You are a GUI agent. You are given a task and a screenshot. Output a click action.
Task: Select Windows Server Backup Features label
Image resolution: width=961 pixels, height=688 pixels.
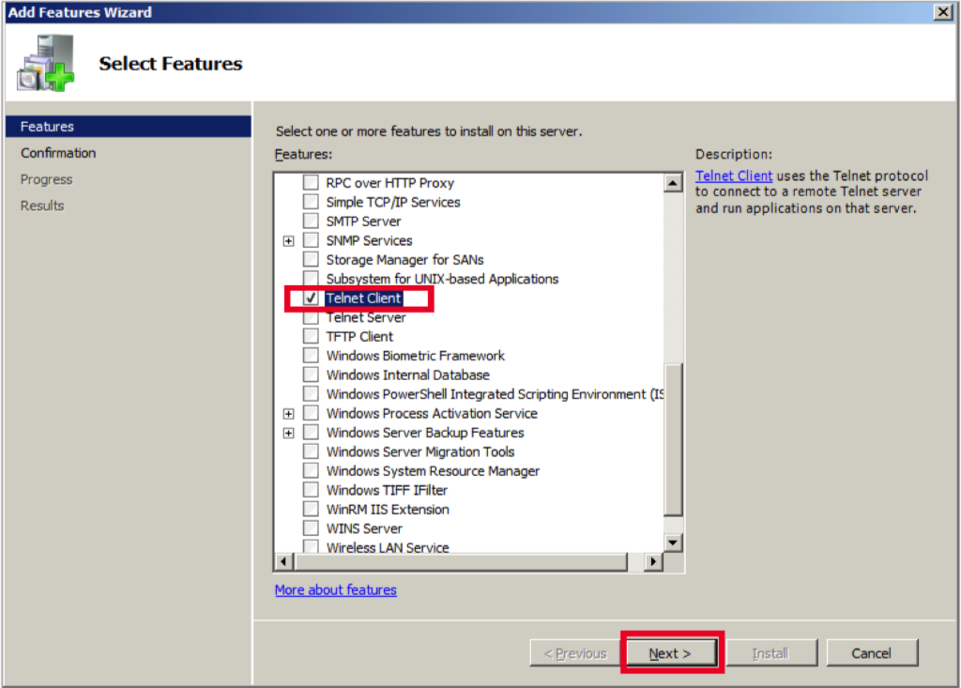click(425, 433)
